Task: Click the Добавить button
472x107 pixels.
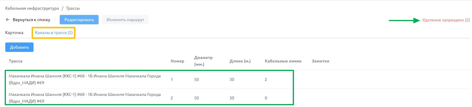Action: (19, 47)
